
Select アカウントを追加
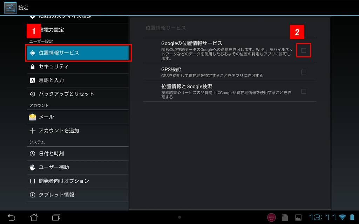(x=78, y=131)
